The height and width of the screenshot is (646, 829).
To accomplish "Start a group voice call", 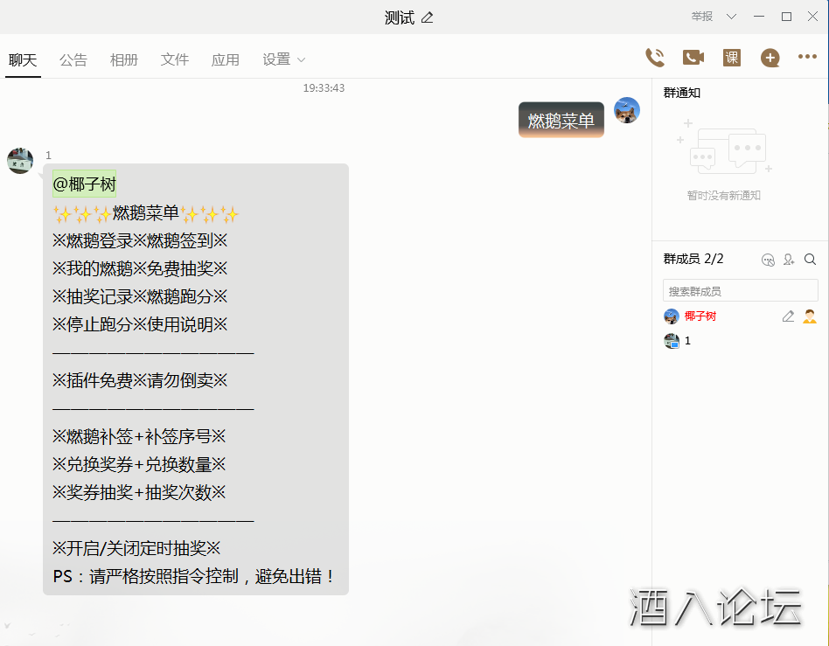I will click(654, 58).
